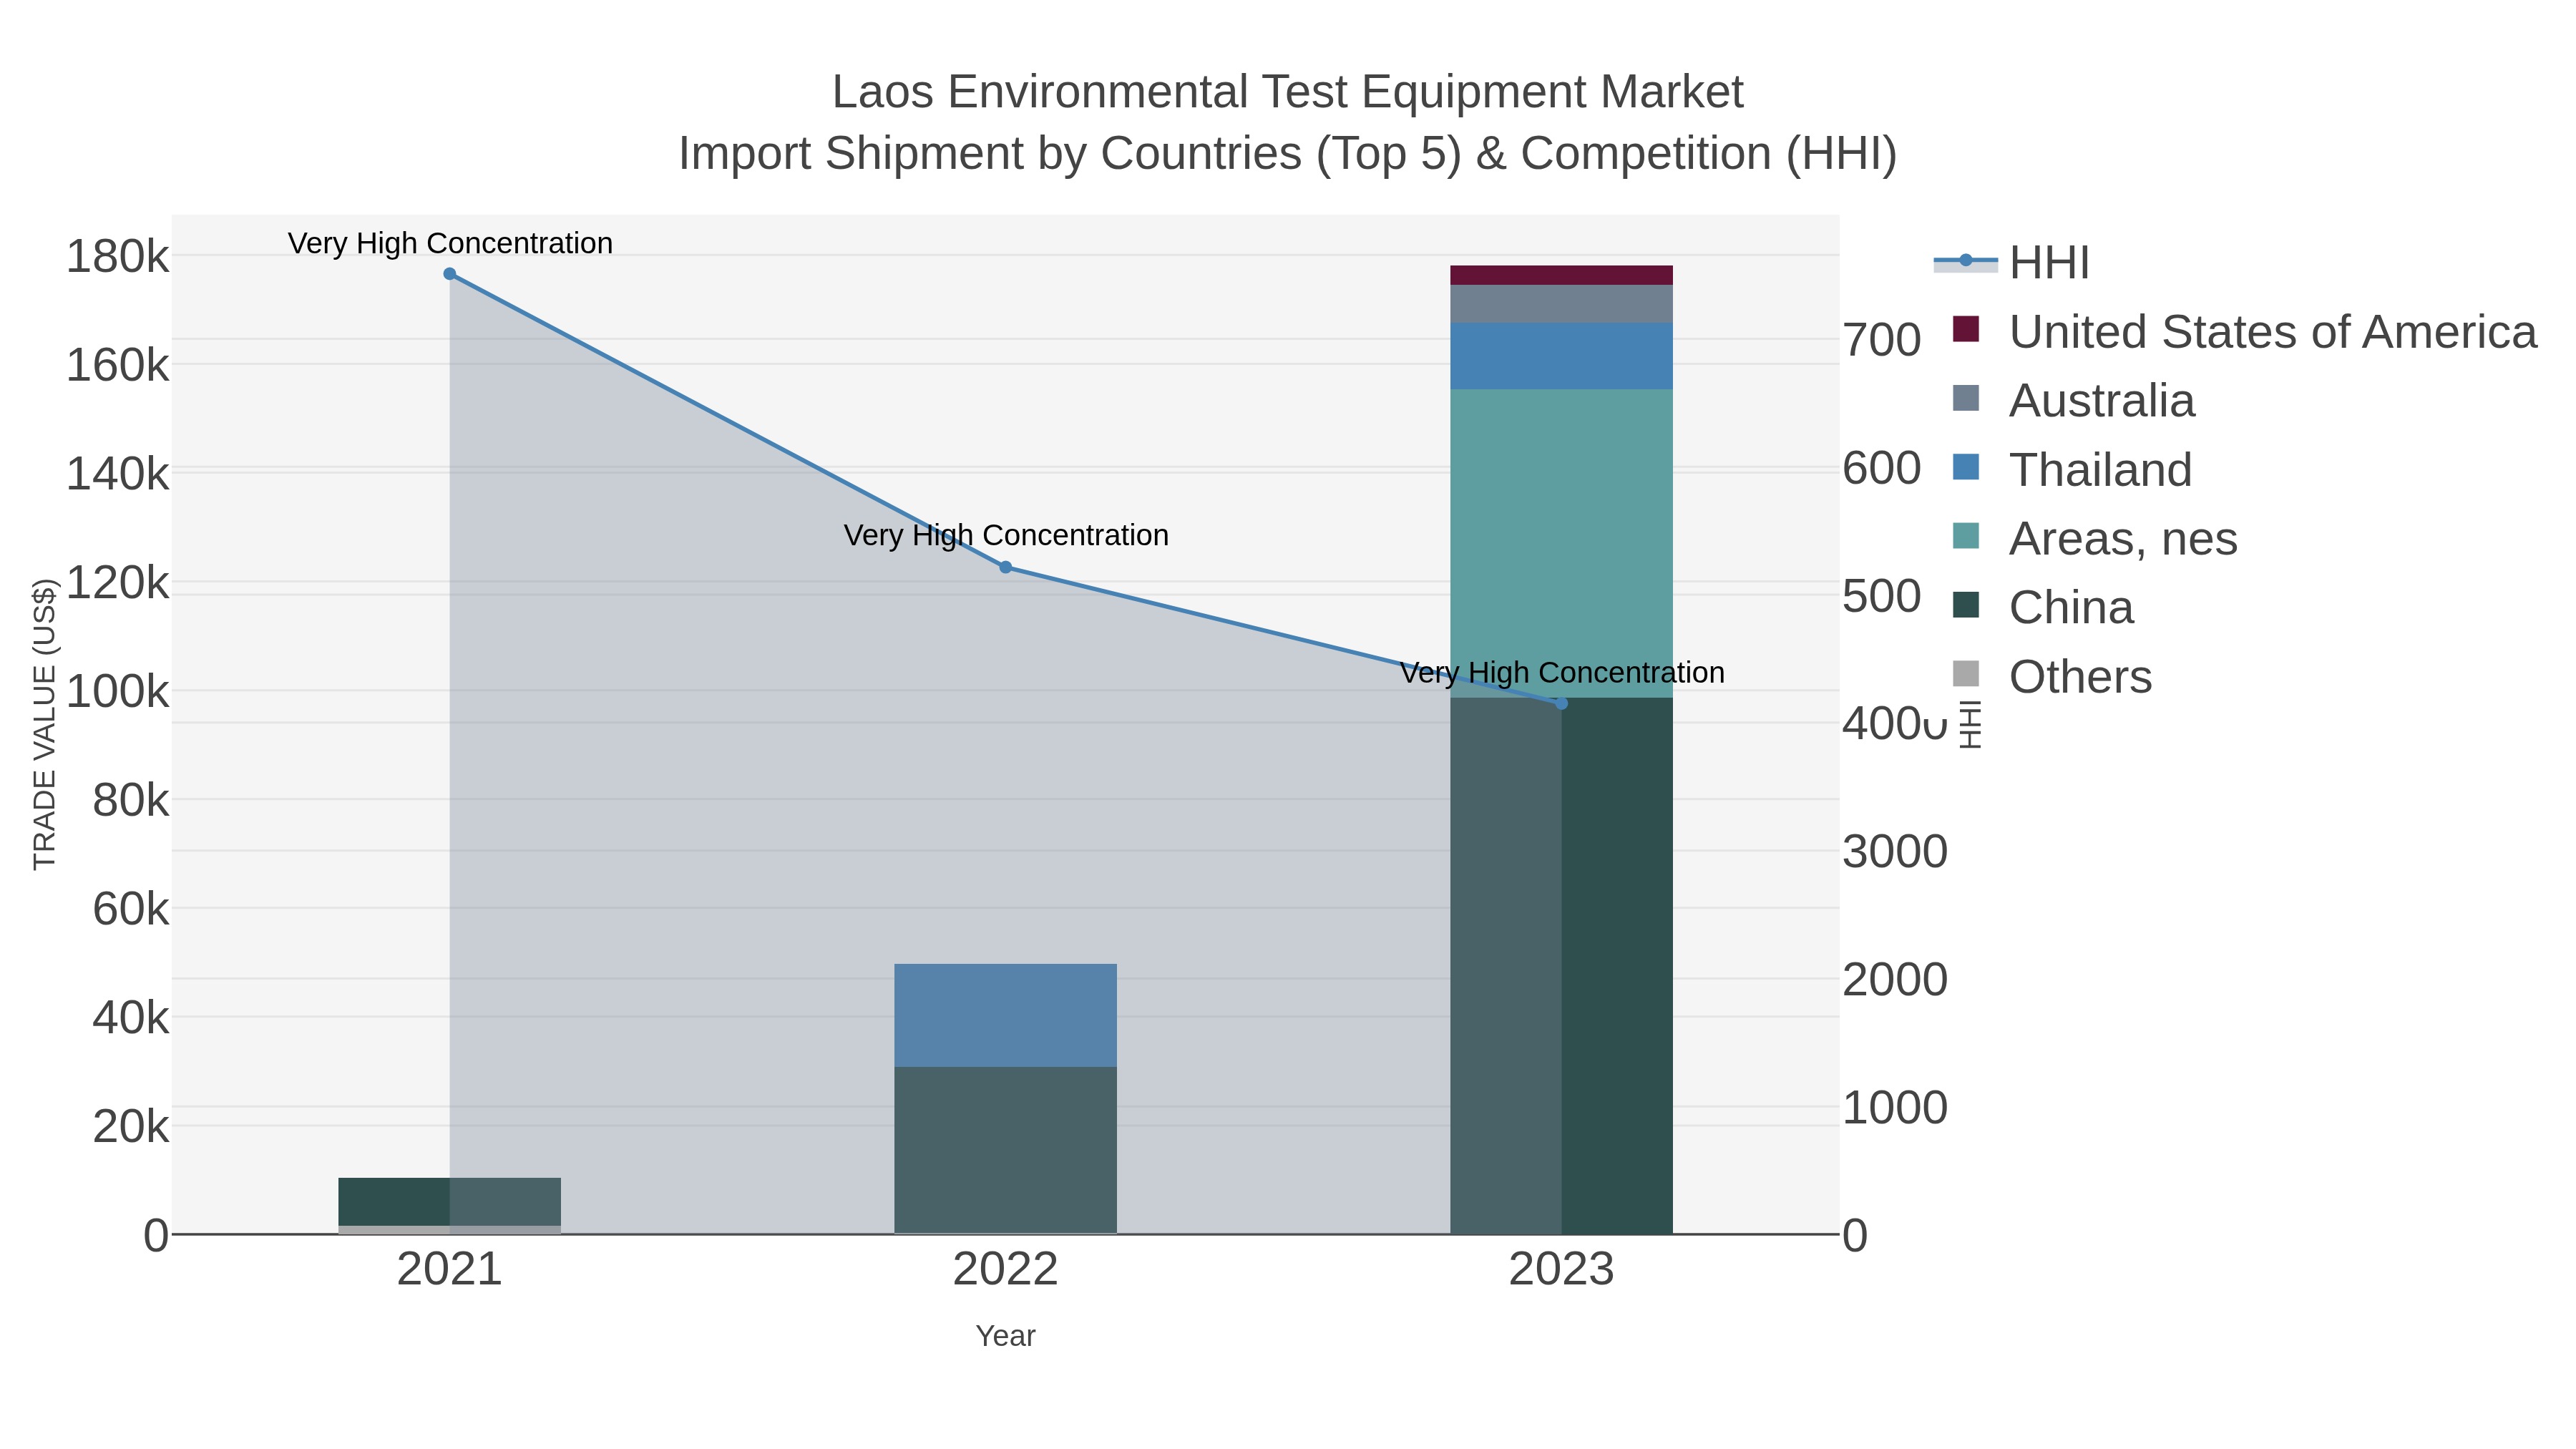Click the Others gray legend swatch
2576x1449 pixels.
coord(1966,674)
